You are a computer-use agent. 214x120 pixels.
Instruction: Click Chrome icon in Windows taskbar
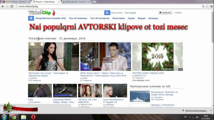[14, 117]
